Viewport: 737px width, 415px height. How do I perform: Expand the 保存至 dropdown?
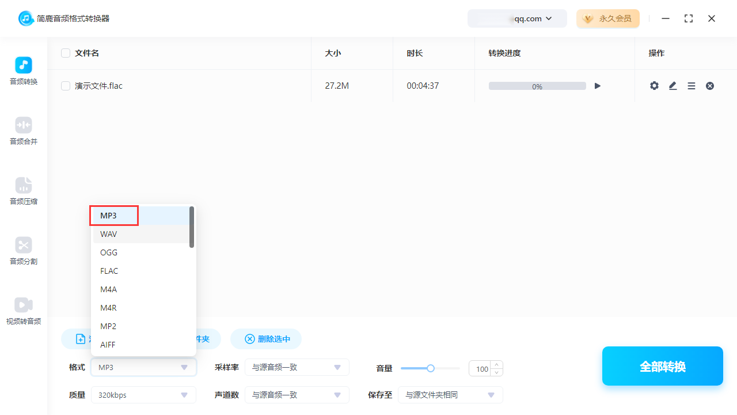point(450,395)
